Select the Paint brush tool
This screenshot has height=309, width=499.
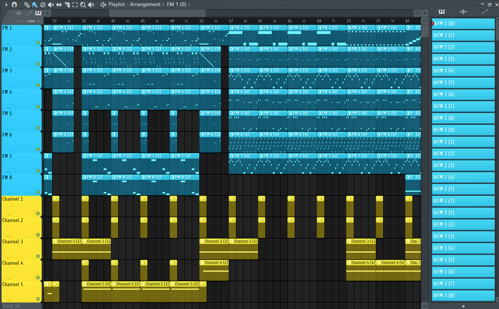pos(34,5)
